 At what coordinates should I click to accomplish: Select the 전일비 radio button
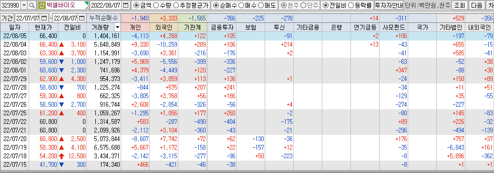[326, 5]
